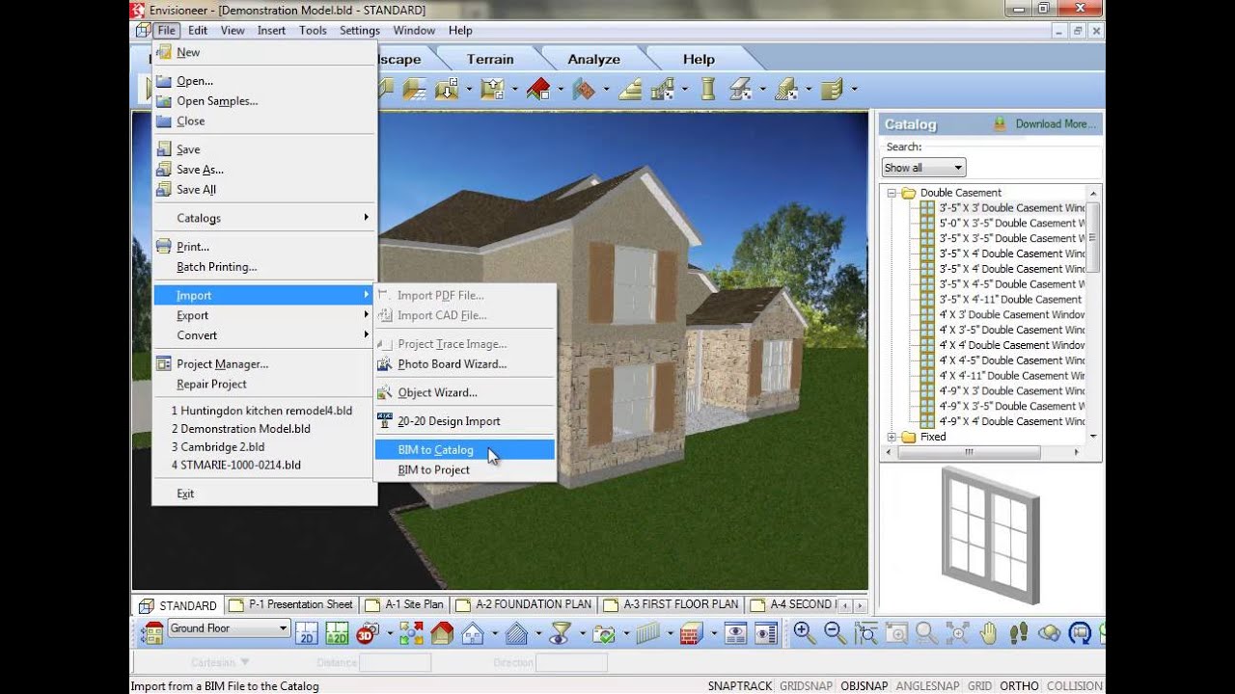1235x694 pixels.
Task: Click the floor tool icon in top toolbar
Action: coord(415,90)
